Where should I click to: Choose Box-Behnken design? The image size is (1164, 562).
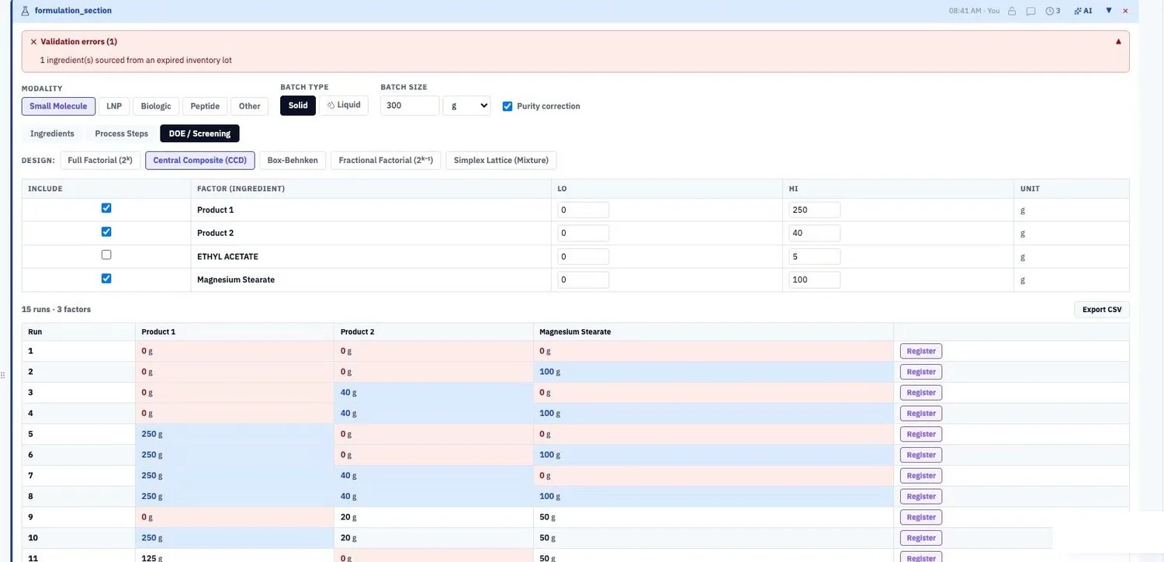(x=293, y=161)
